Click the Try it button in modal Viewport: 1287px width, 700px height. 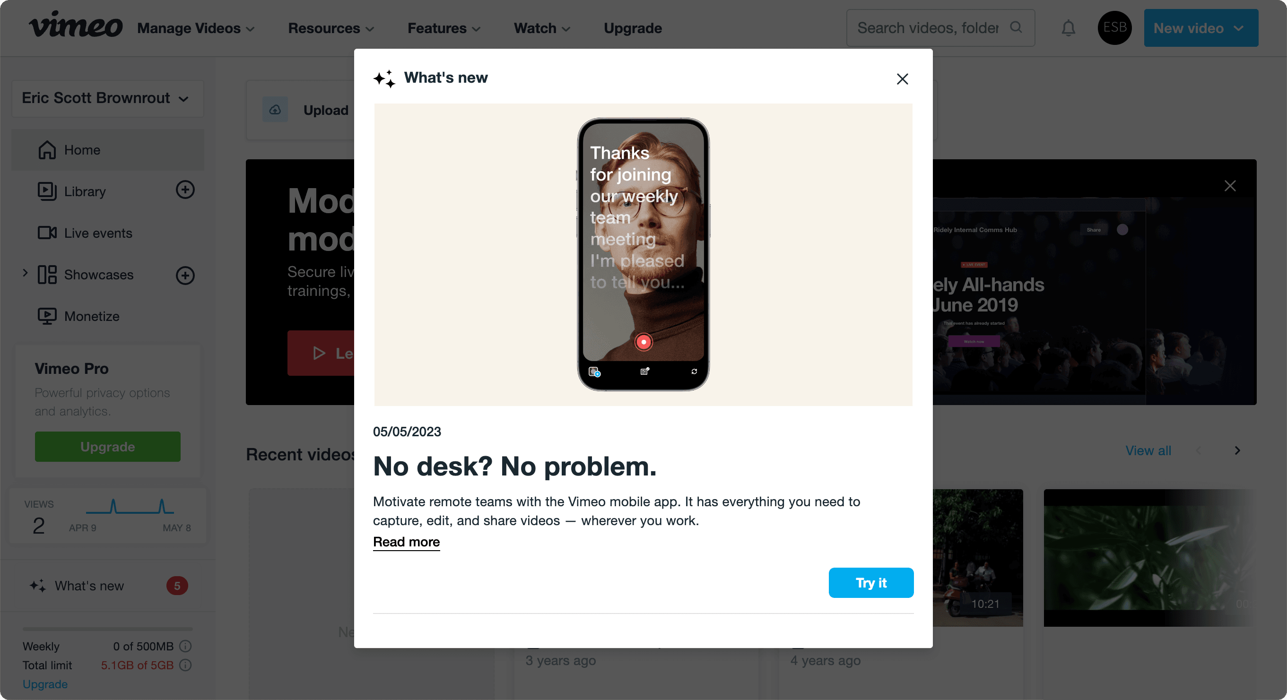coord(870,582)
